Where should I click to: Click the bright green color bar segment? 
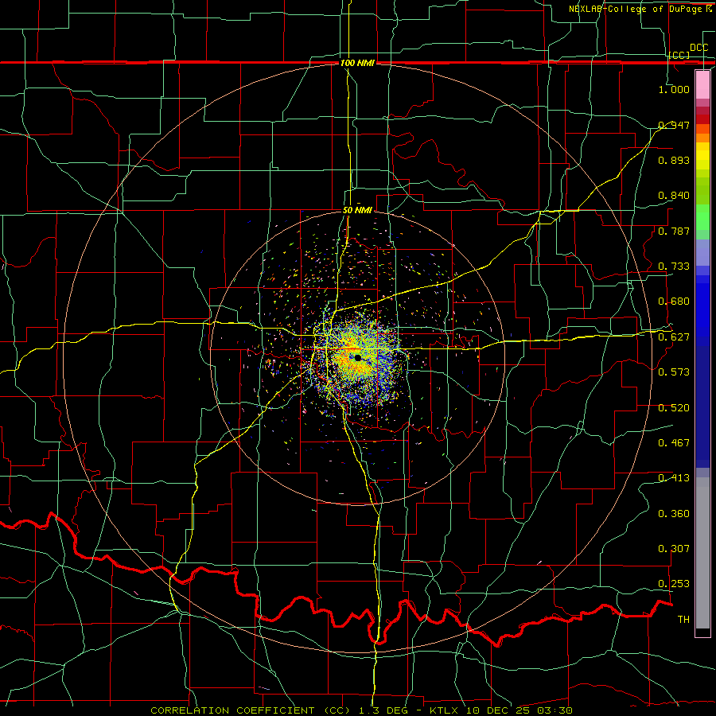click(x=702, y=217)
